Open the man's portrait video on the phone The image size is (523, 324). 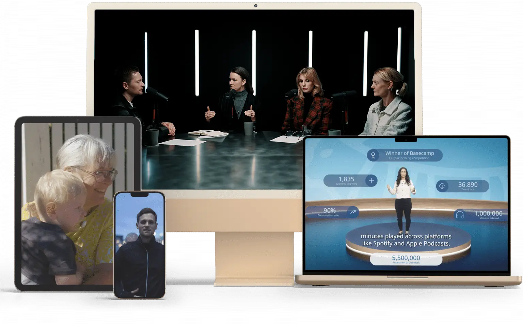[x=140, y=246]
